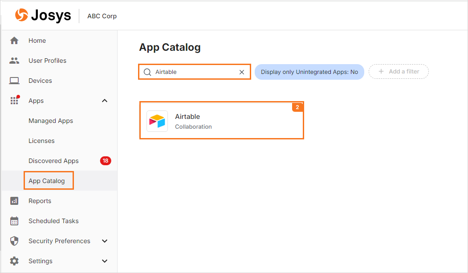468x273 pixels.
Task: Click the Josys logo
Action: 43,15
